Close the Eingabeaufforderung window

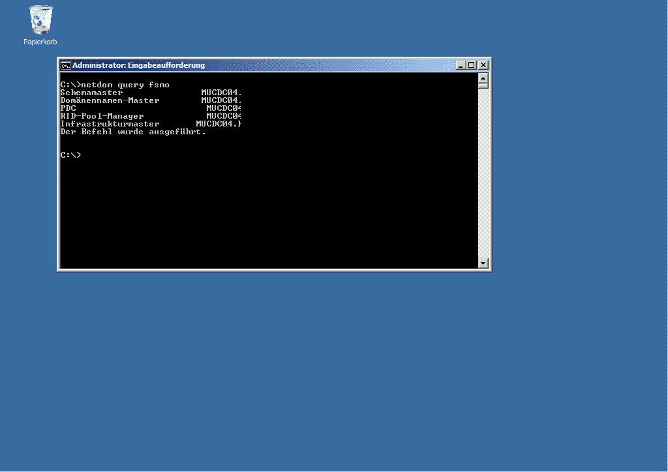coord(483,65)
